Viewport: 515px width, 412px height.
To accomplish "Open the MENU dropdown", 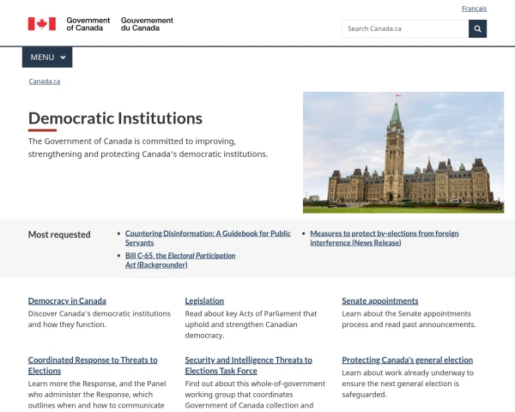I will (x=47, y=58).
